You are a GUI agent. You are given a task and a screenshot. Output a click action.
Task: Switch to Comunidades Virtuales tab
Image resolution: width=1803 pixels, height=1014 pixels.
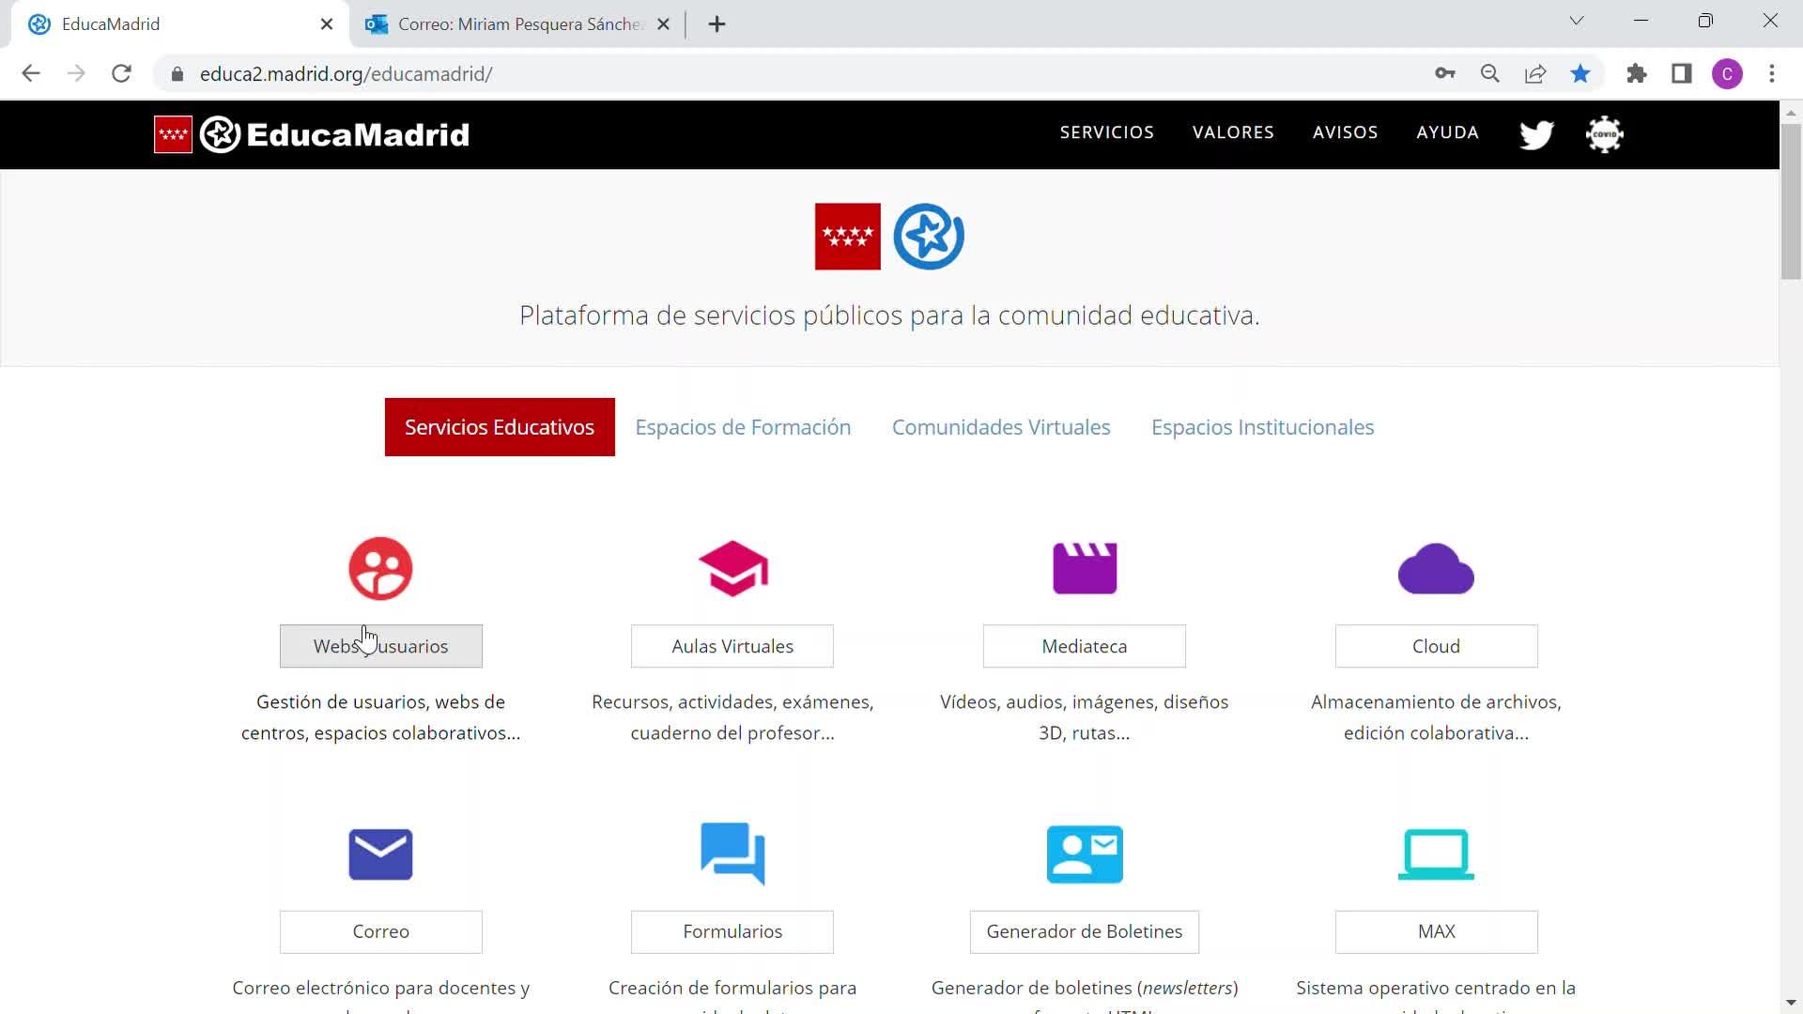1001,427
